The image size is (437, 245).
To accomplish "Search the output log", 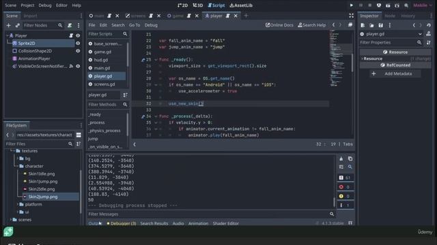I will pyautogui.click(x=350, y=167).
